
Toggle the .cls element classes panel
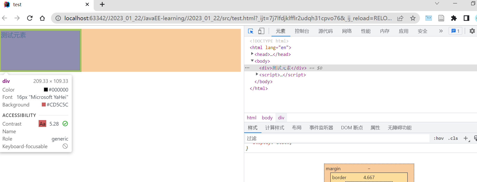453,138
